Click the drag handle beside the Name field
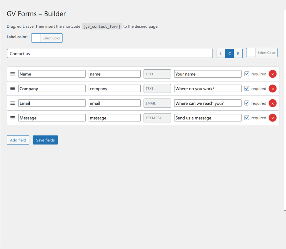This screenshot has height=249, width=286. click(12, 74)
